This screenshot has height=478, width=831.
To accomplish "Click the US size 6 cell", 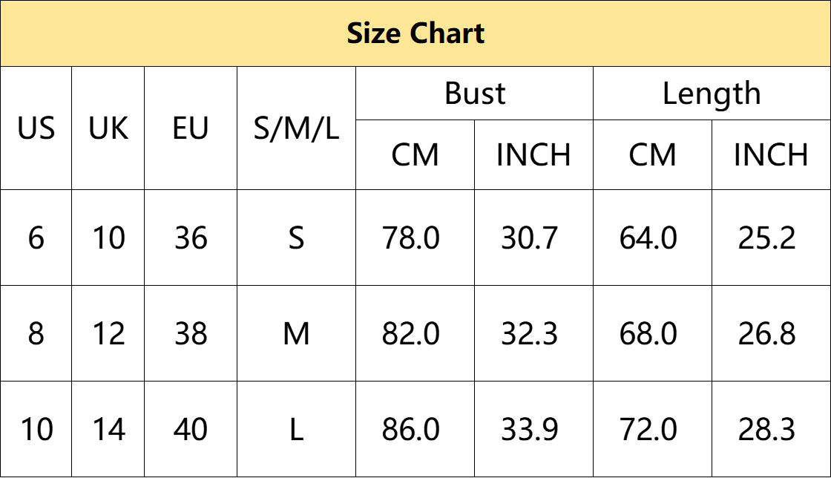I will 36,238.
